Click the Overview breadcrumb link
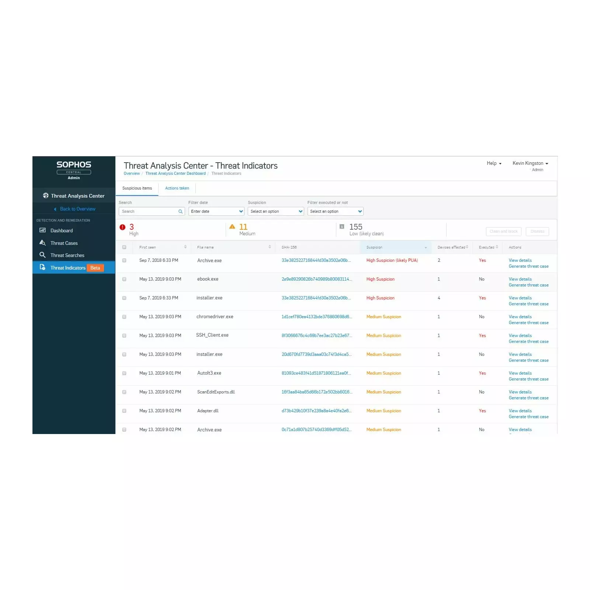The height and width of the screenshot is (590, 590). [x=132, y=173]
